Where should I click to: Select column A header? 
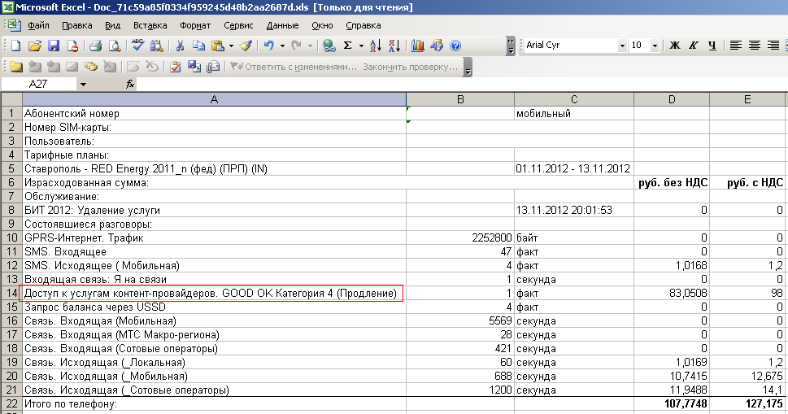pos(214,99)
